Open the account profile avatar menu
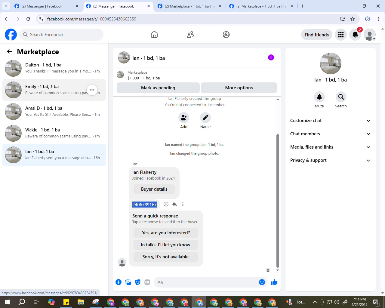This screenshot has height=308, width=385. tap(370, 35)
